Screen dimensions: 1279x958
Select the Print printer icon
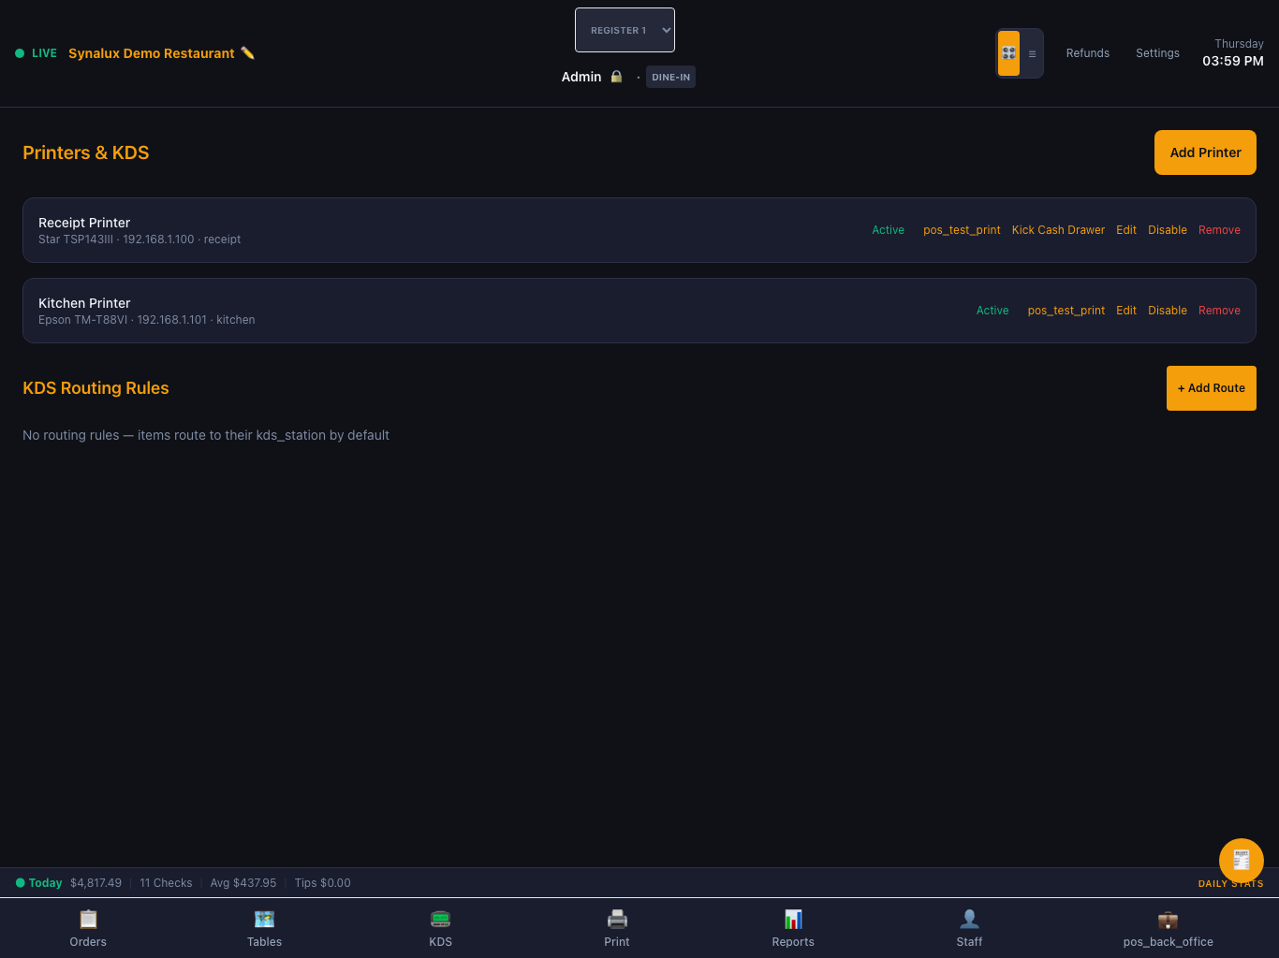coord(617,919)
